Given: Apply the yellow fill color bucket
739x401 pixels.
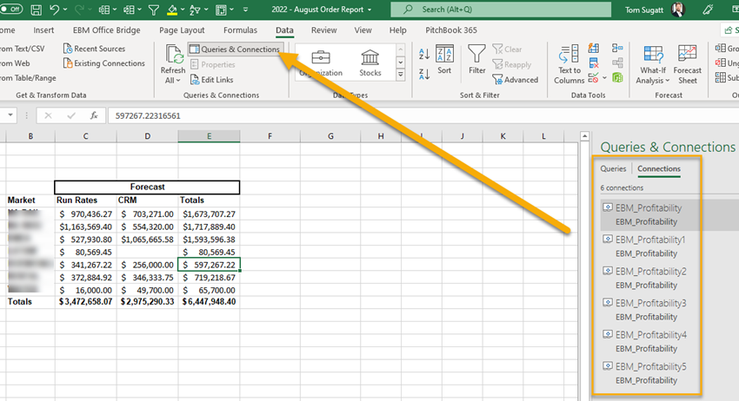Looking at the screenshot, I should coord(172,10).
